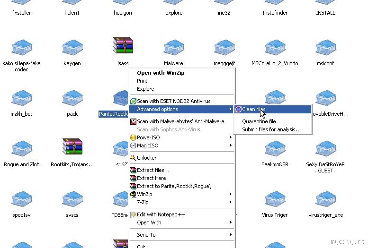368x248 pixels.
Task: Click the Unlocker wand icon
Action: coord(133,158)
